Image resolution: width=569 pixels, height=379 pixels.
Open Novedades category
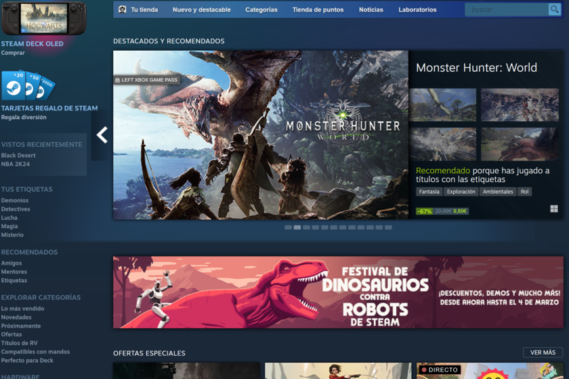[x=16, y=317]
